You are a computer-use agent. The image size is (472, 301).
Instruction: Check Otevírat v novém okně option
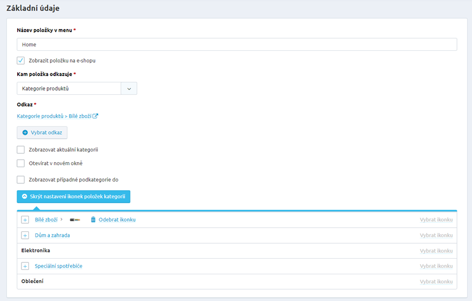tap(21, 163)
